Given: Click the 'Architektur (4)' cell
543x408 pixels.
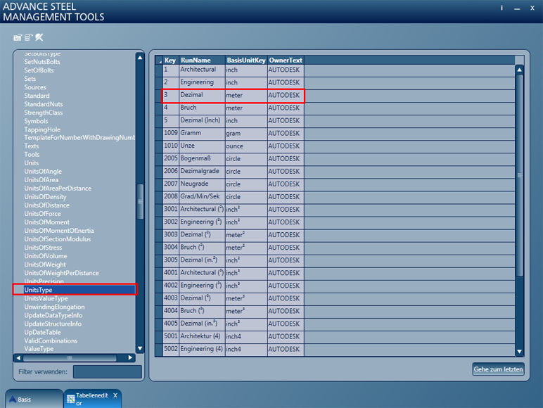Looking at the screenshot, I should point(202,337).
